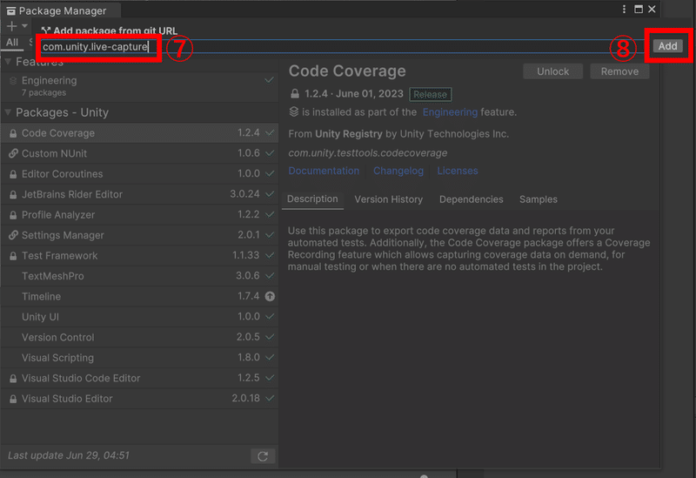Click the lock icon beside Visual Studio Code Editor
This screenshot has width=696, height=478.
pyautogui.click(x=13, y=379)
